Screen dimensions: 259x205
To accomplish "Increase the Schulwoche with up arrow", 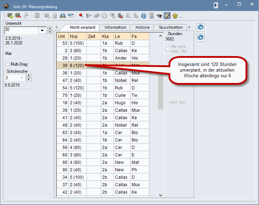I will pos(29,76).
